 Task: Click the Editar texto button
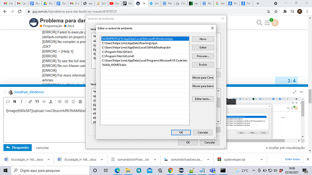pos(203,99)
